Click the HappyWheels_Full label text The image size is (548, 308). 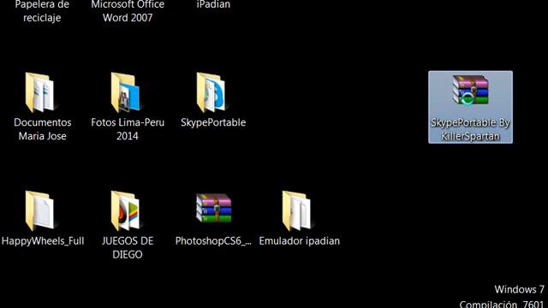(x=43, y=241)
